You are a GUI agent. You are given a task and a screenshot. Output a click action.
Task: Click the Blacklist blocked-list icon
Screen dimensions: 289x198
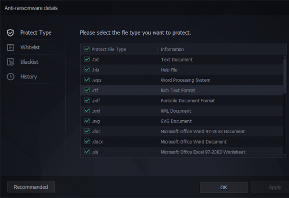pyautogui.click(x=10, y=62)
